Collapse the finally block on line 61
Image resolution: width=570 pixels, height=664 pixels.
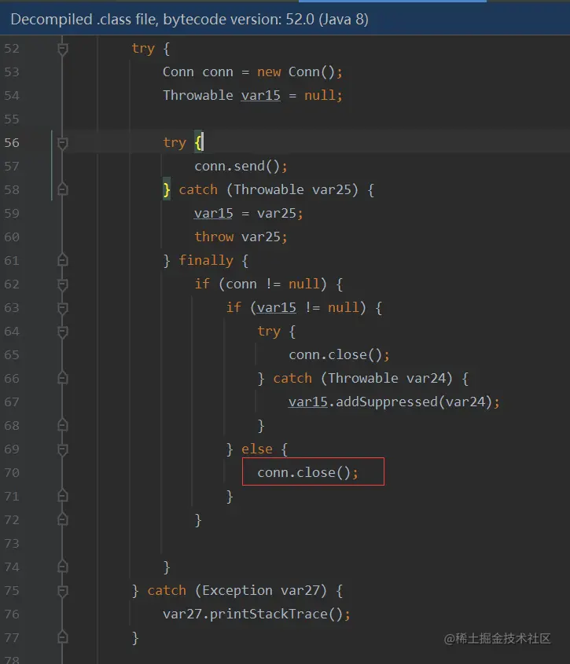tap(62, 260)
